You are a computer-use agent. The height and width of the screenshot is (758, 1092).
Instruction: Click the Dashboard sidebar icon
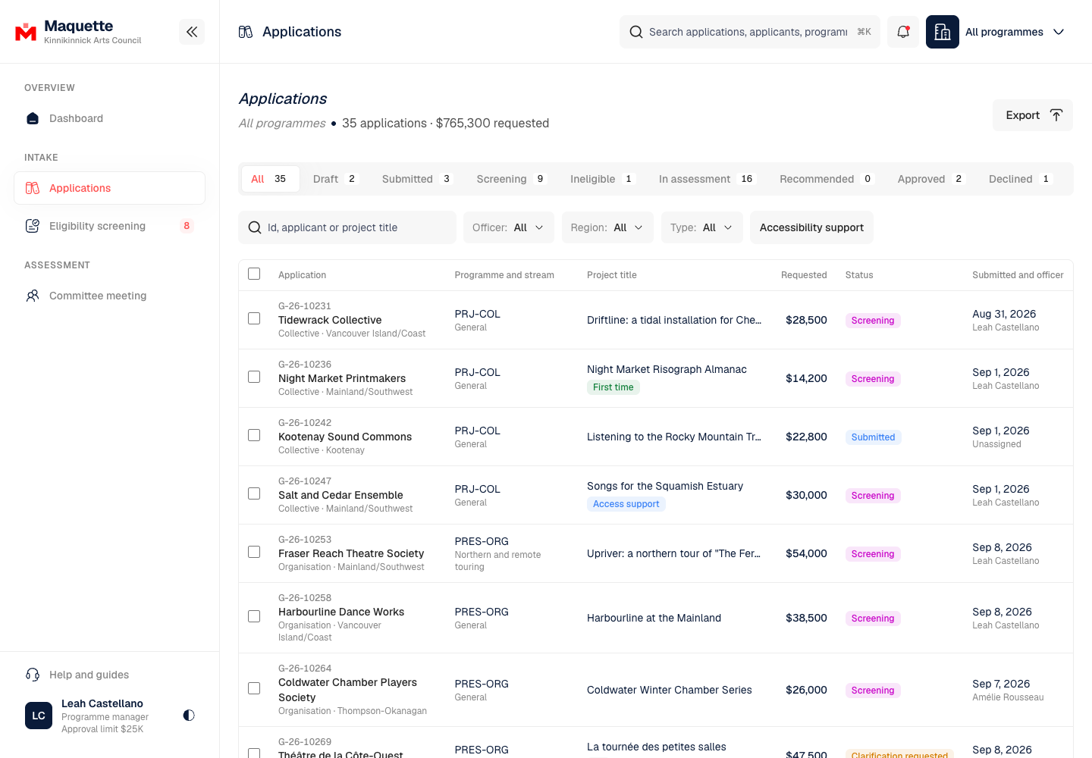(33, 118)
